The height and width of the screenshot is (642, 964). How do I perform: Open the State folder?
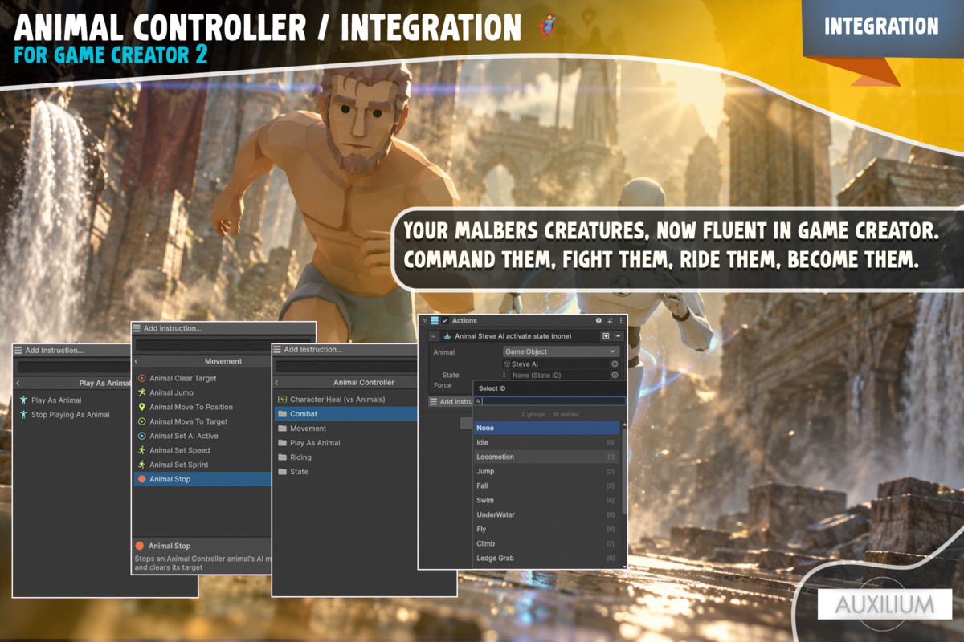pyautogui.click(x=345, y=472)
